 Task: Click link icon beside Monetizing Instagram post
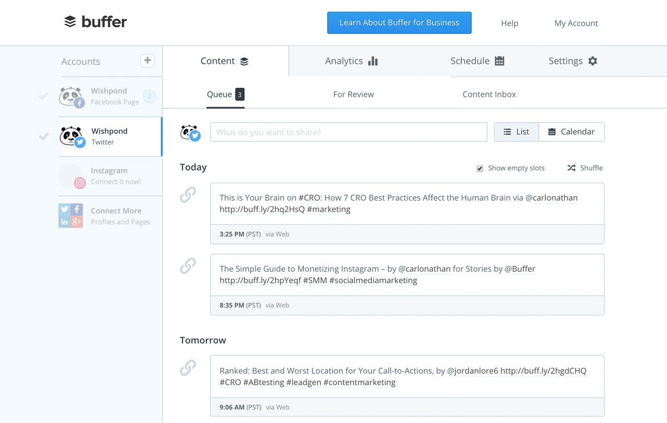point(188,265)
